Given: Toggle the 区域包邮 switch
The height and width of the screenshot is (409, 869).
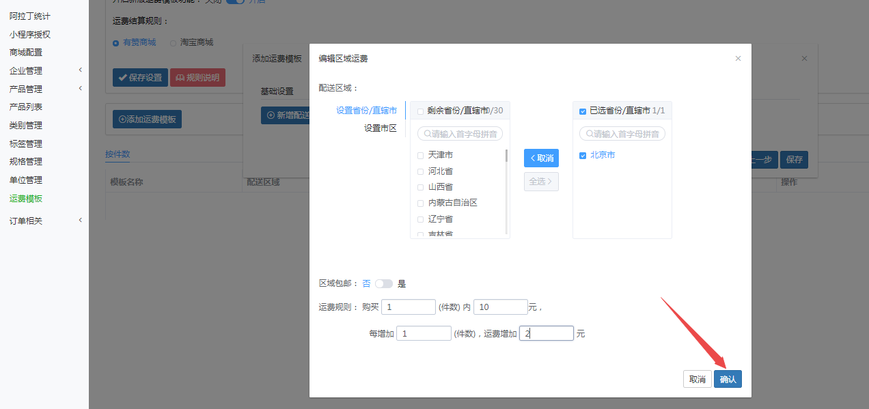Looking at the screenshot, I should (x=384, y=283).
